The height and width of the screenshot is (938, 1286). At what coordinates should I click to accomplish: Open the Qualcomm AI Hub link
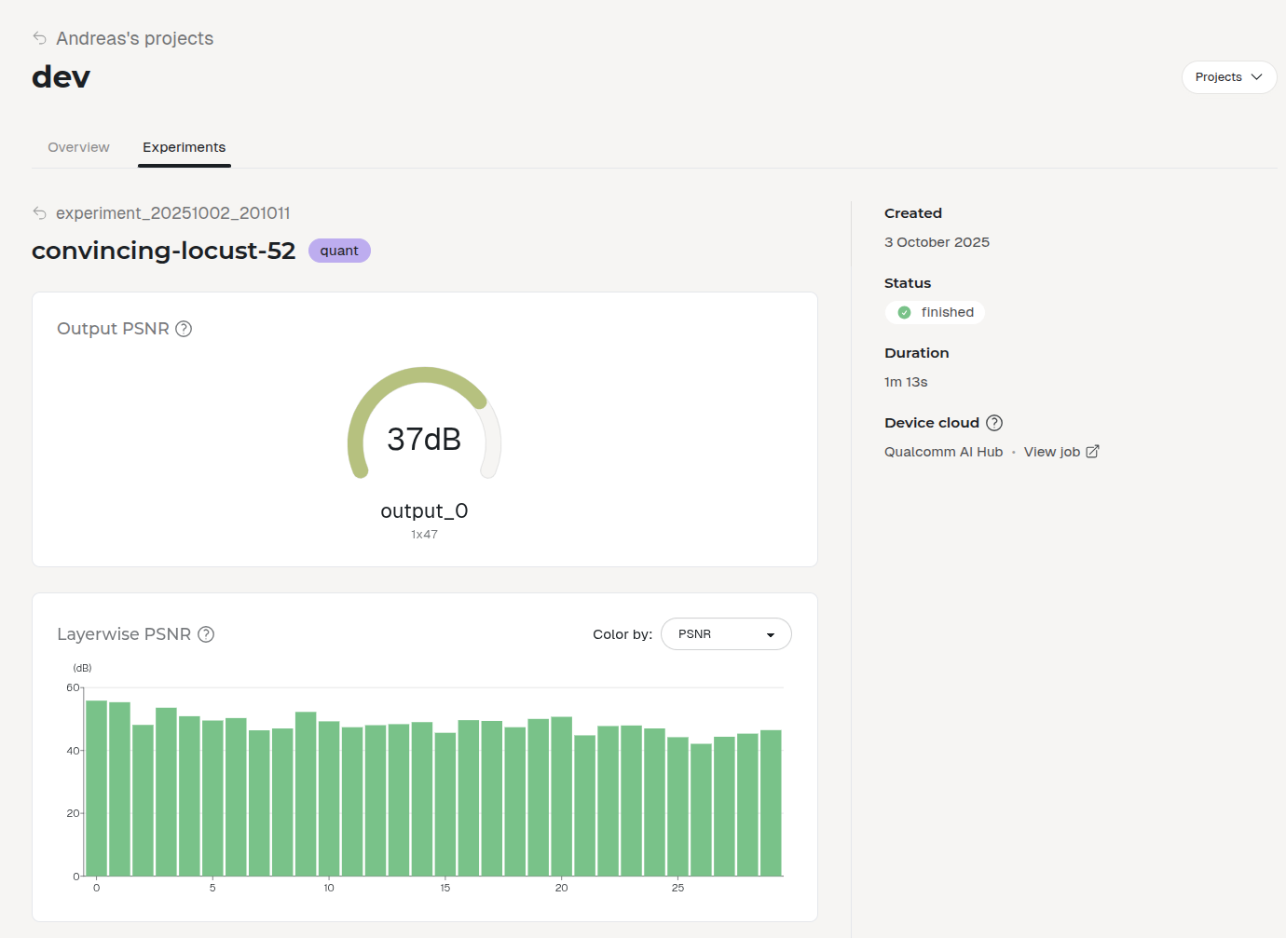coord(943,451)
